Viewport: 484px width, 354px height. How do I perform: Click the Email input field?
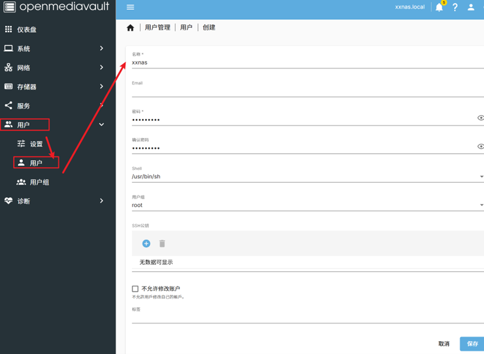click(308, 91)
